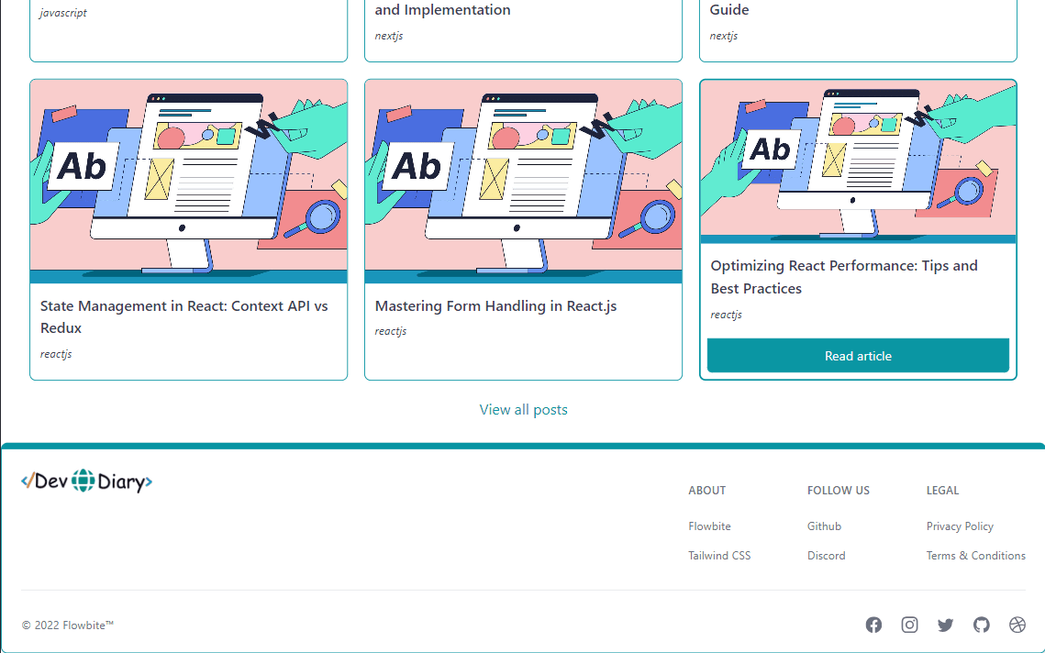The width and height of the screenshot is (1045, 653).
Task: Open the Facebook icon in footer
Action: click(873, 625)
